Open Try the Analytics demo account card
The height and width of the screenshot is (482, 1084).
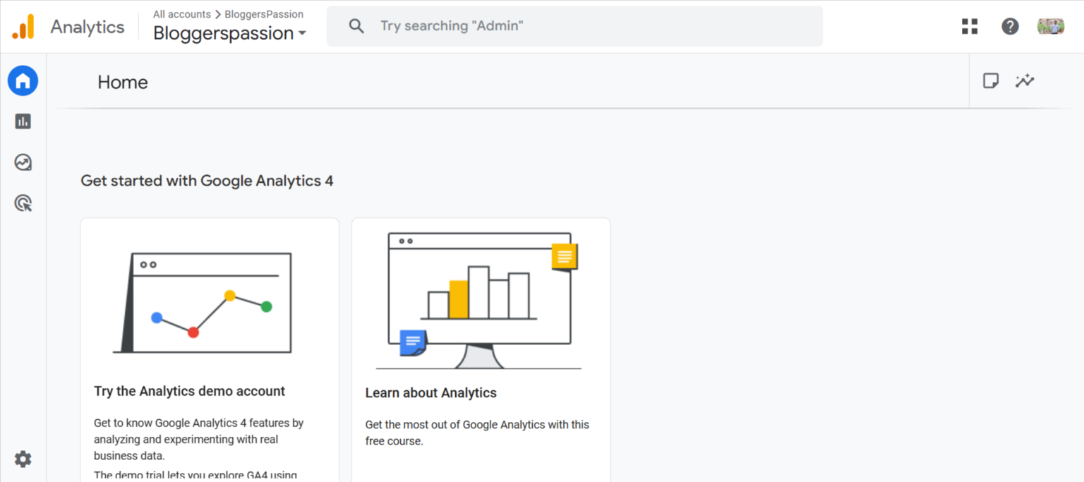pos(189,391)
